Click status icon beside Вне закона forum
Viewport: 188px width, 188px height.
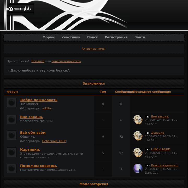[x=12, y=120]
